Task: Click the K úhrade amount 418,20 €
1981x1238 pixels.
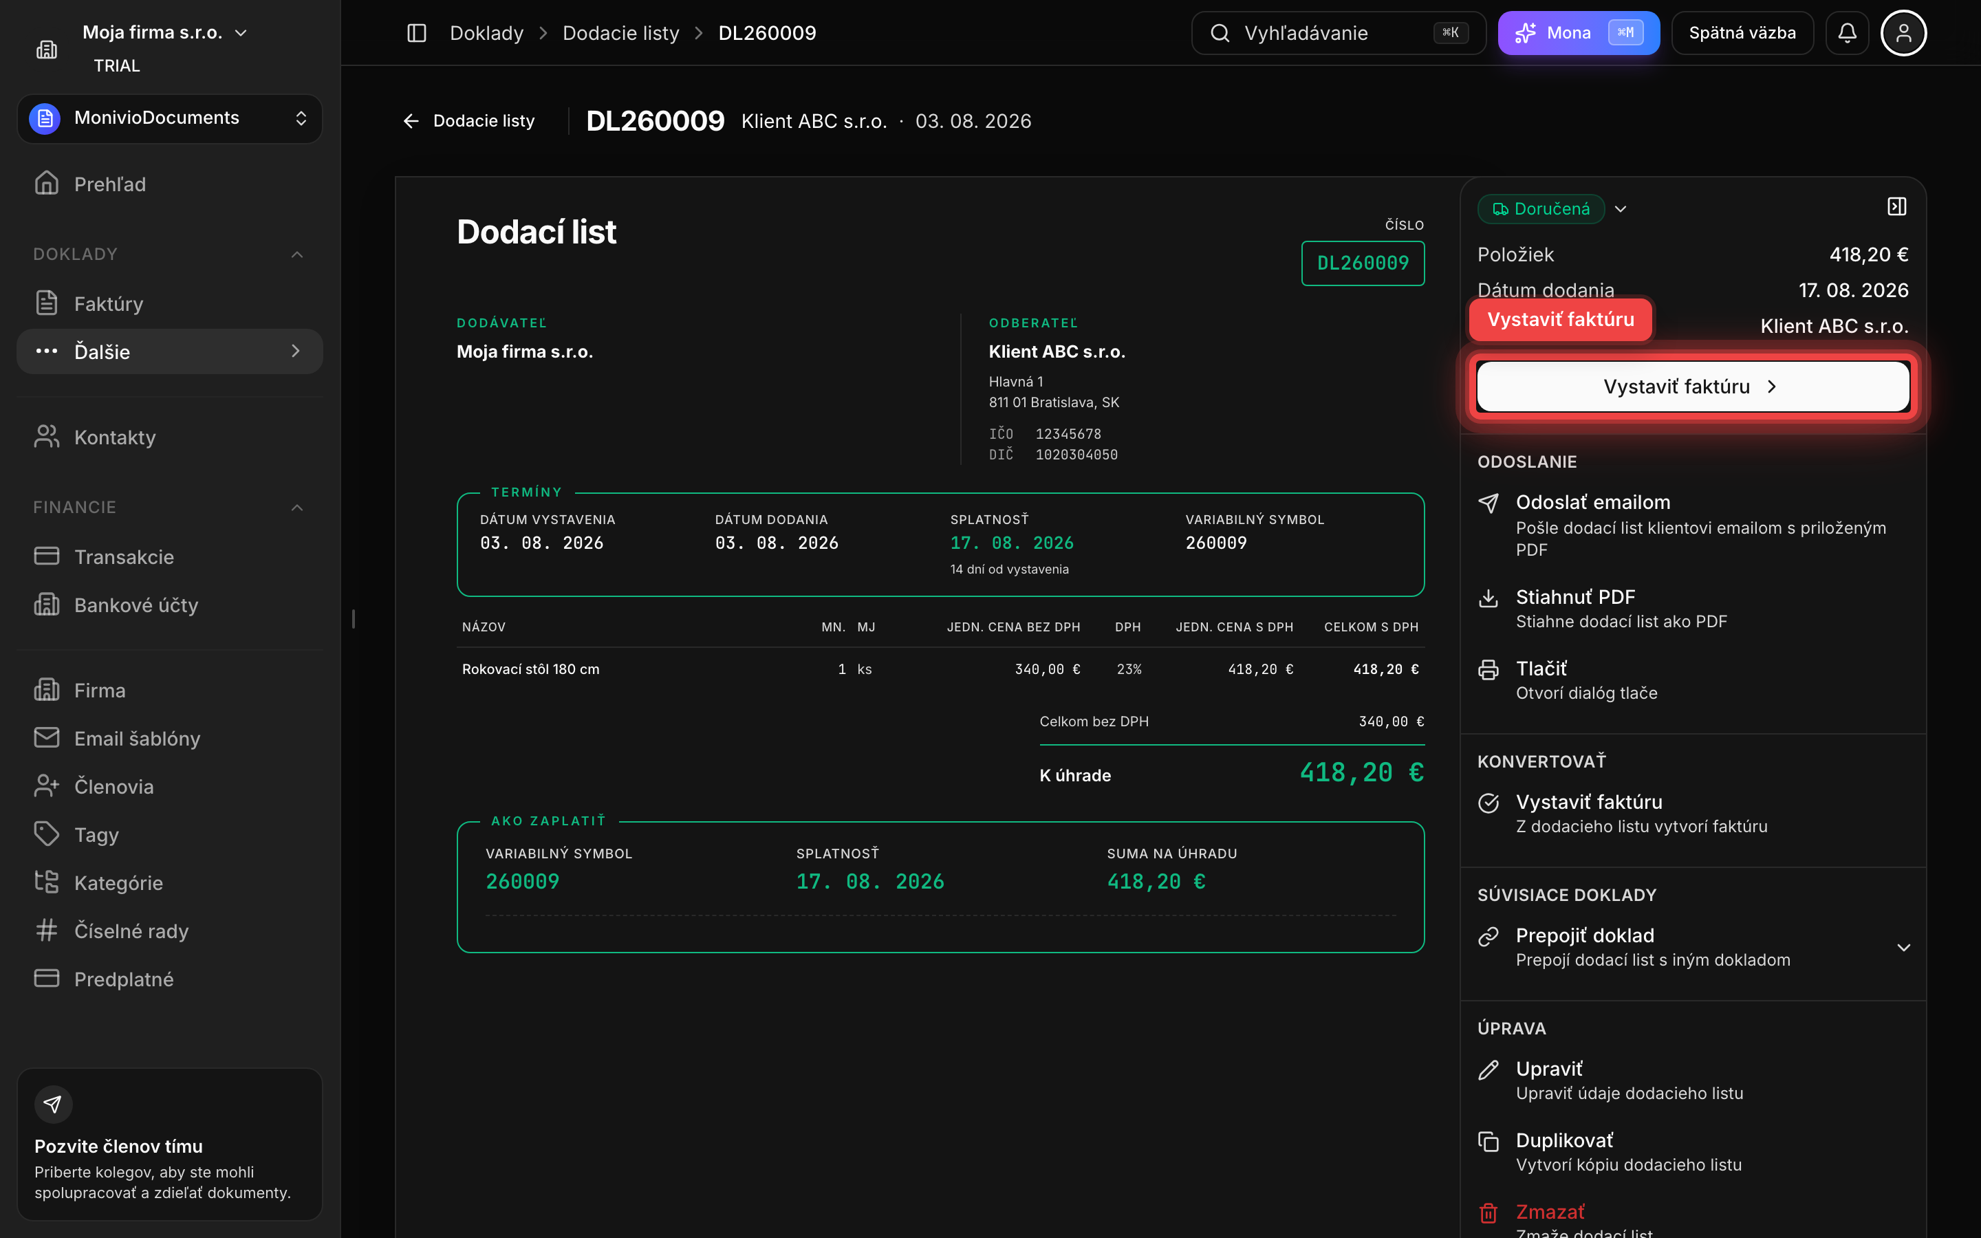Action: (1361, 772)
